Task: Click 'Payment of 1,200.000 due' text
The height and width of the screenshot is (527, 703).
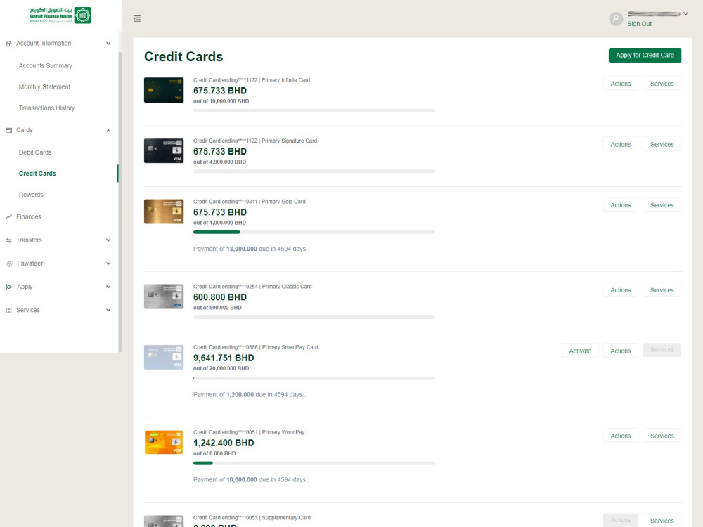Action: click(250, 395)
